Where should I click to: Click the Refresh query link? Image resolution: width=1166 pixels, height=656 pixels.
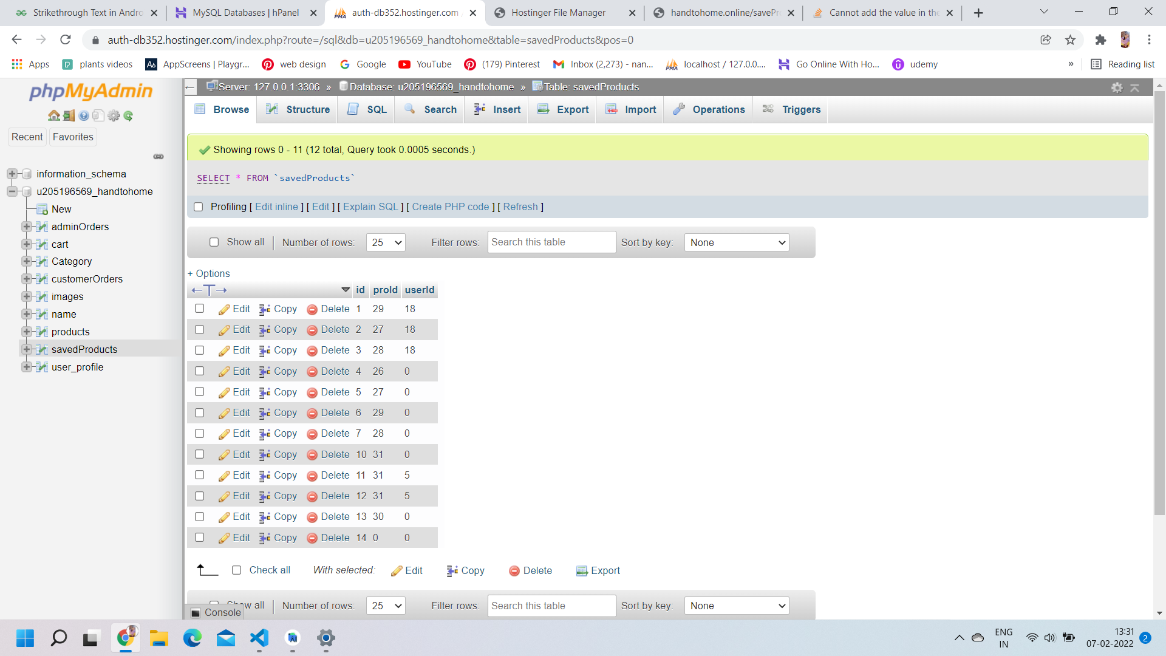pos(520,207)
